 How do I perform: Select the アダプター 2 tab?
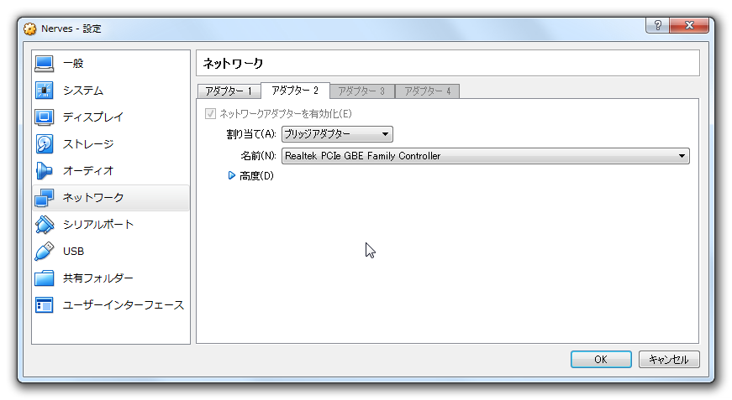295,91
